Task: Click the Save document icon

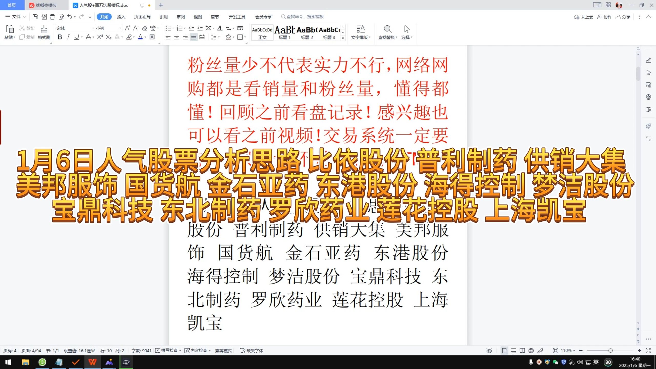Action: click(35, 17)
